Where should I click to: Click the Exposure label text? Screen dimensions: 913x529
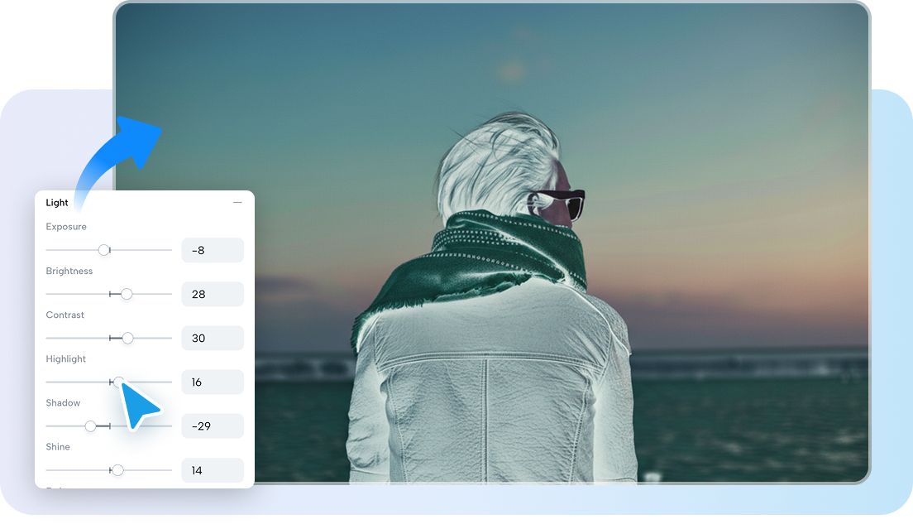pos(66,227)
